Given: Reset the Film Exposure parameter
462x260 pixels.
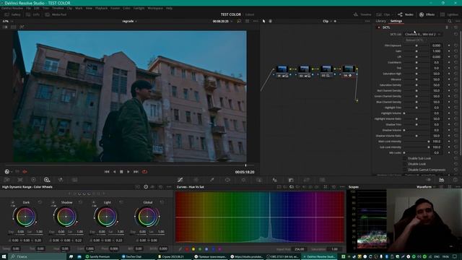Looking at the screenshot, I should coord(456,45).
